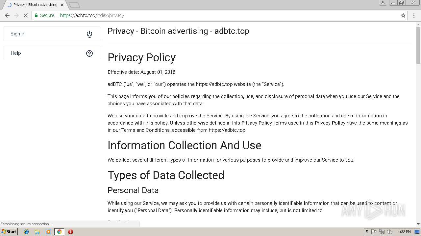
Task: Bookmark this page with the star icon
Action: (x=403, y=15)
